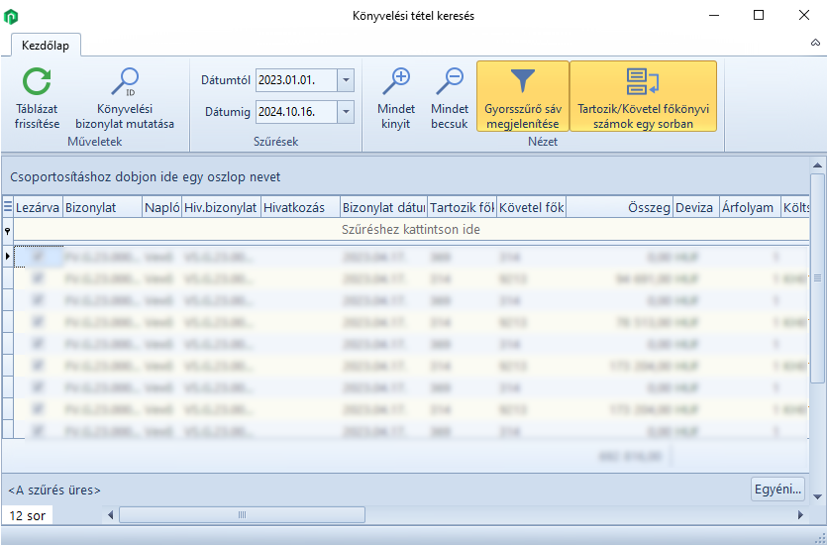Toggle Tartozik/Követel főkönyvi számok egy sorban

coord(643,96)
